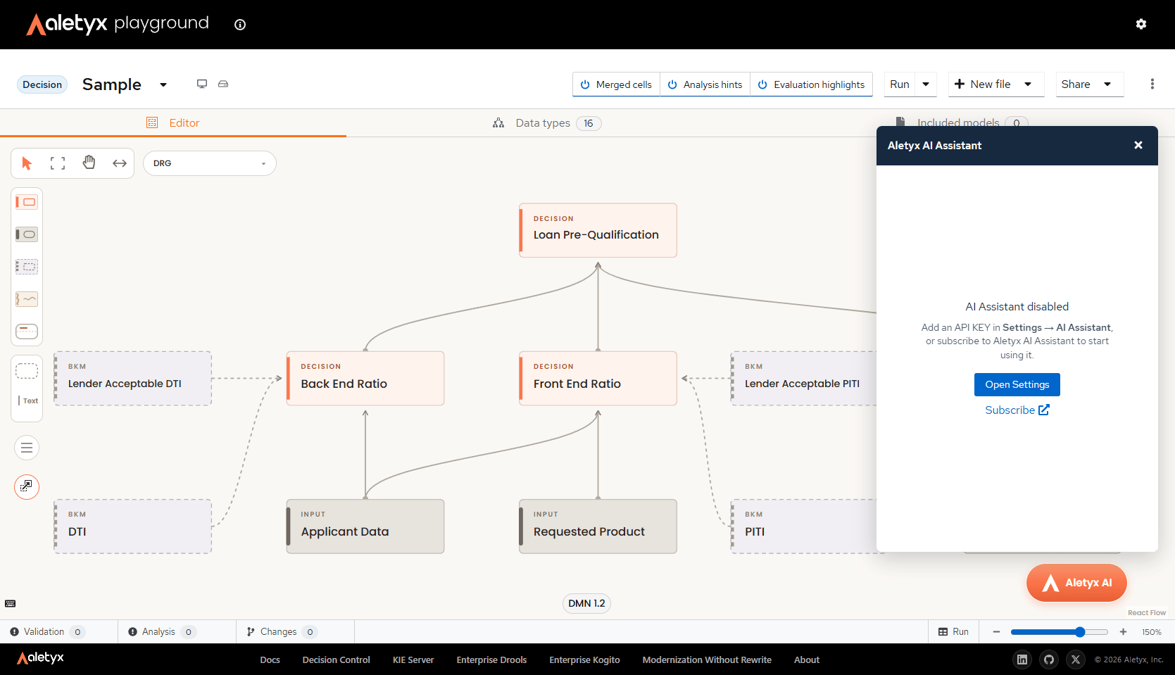This screenshot has height=675, width=1175.
Task: Open settings via the gear icon
Action: pos(1141,24)
